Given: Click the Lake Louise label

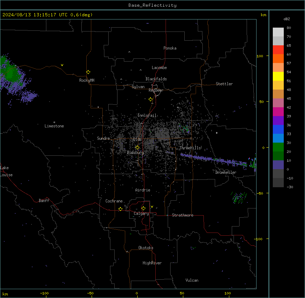Looking at the screenshot, I should tap(6, 171).
